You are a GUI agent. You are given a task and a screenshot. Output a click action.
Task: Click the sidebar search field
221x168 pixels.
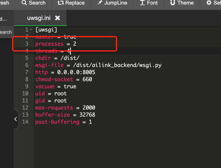tap(6, 32)
